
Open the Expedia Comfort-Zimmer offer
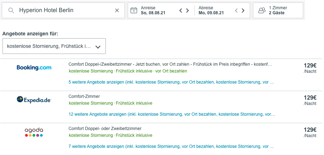click(x=84, y=96)
